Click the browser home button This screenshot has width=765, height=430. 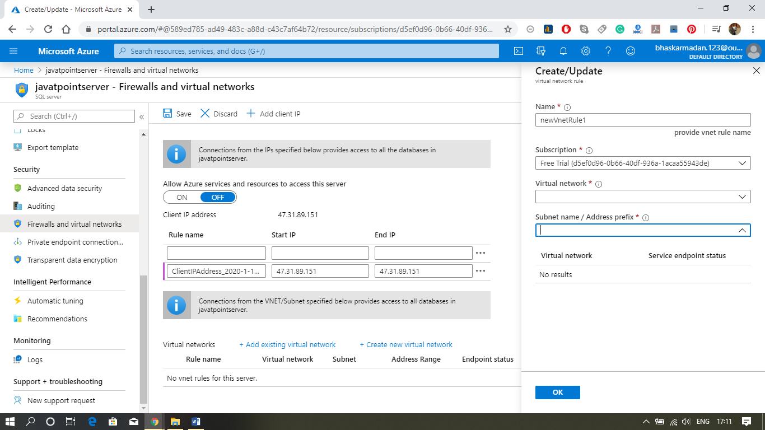point(66,29)
